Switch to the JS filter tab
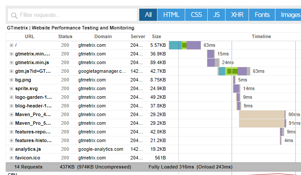This screenshot has height=175, width=301. coord(216,15)
